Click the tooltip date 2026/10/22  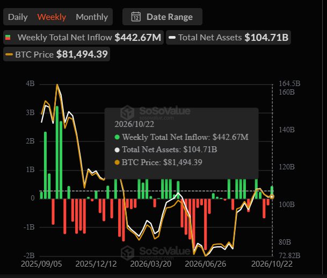tap(134, 124)
